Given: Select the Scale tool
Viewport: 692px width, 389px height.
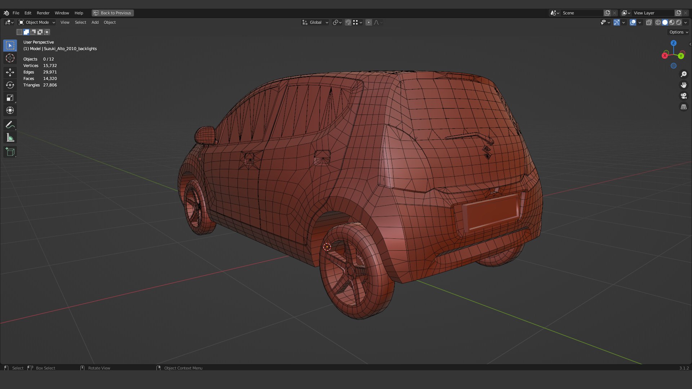Looking at the screenshot, I should click(x=10, y=98).
